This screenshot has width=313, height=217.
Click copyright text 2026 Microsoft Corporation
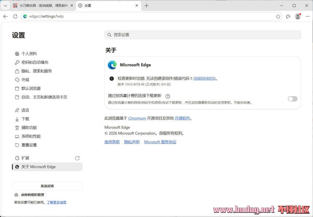tap(132, 133)
